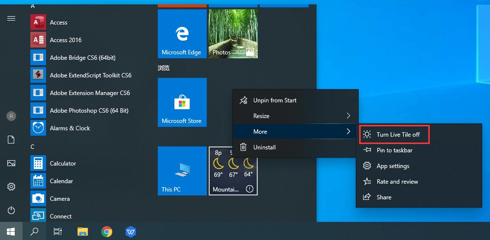490x240 pixels.
Task: Launch Access 2016 from app list
Action: [x=38, y=40]
